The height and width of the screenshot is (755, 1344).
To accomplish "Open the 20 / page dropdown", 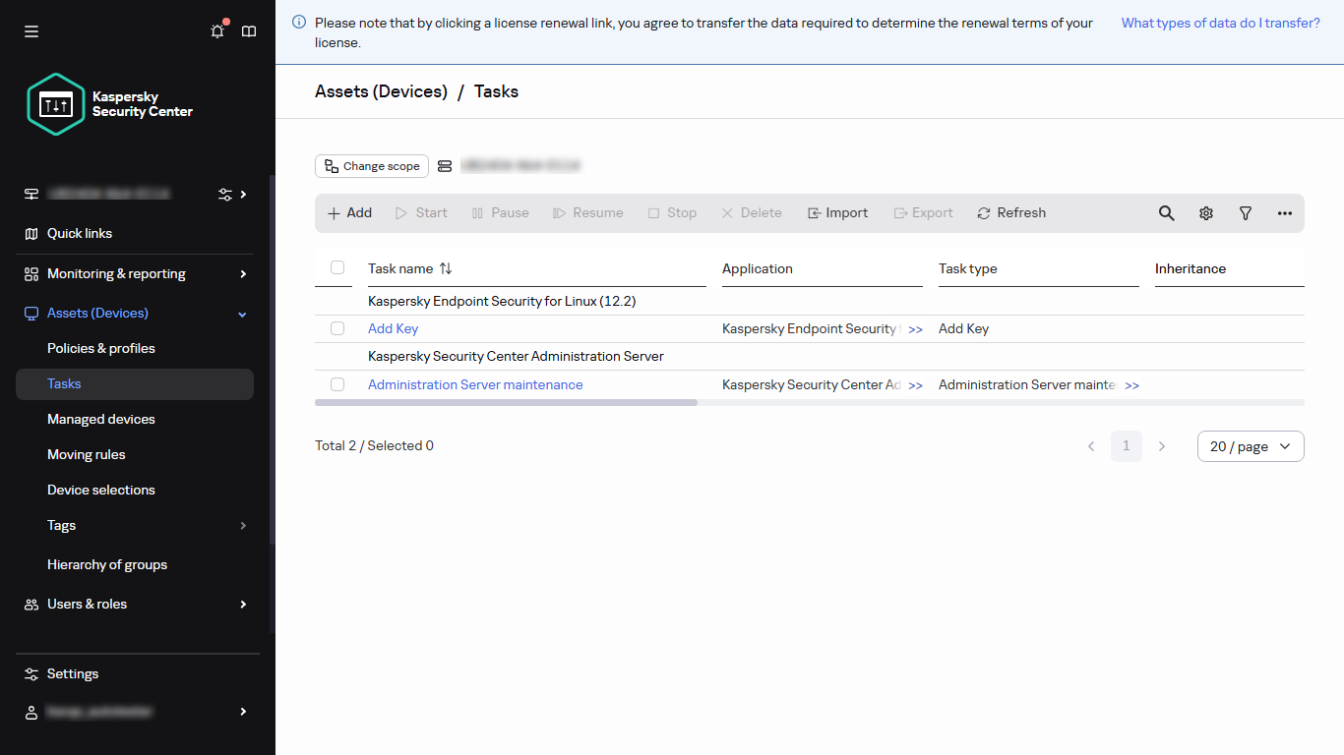I will tap(1250, 446).
